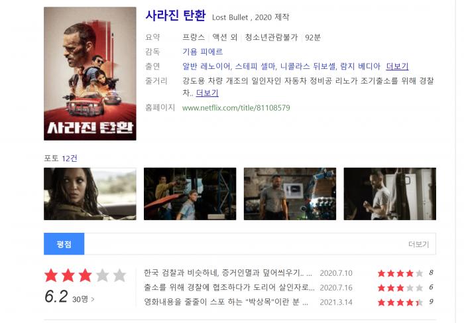Open the 30명 ratings count arrow
Viewport: 464px width, 323px height.
click(x=83, y=299)
